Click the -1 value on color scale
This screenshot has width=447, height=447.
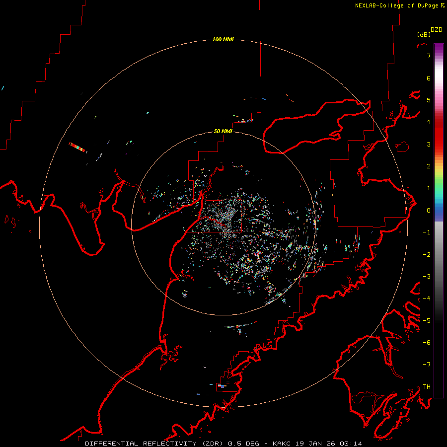coord(427,232)
